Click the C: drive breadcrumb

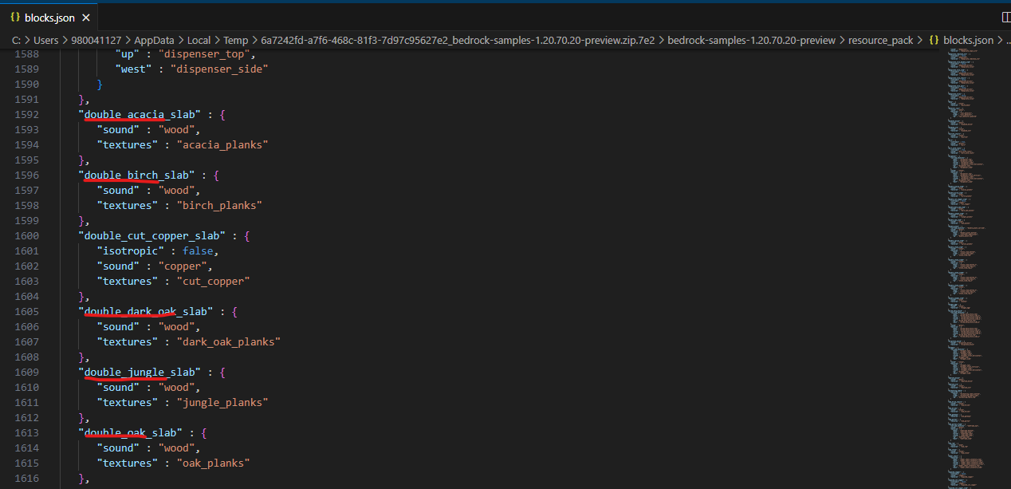(16, 40)
